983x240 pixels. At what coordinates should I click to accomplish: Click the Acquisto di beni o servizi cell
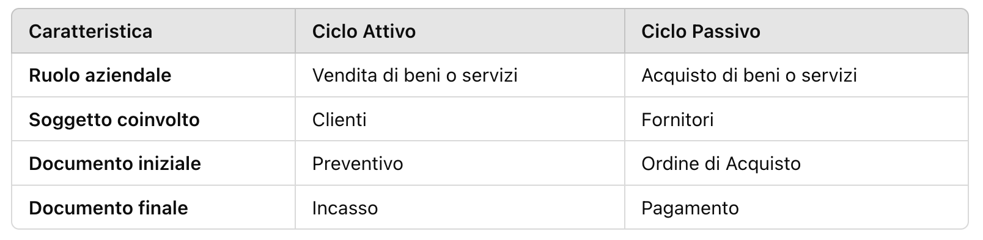point(749,75)
